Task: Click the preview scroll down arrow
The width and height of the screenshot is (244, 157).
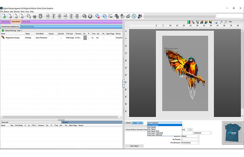Action: point(242,116)
